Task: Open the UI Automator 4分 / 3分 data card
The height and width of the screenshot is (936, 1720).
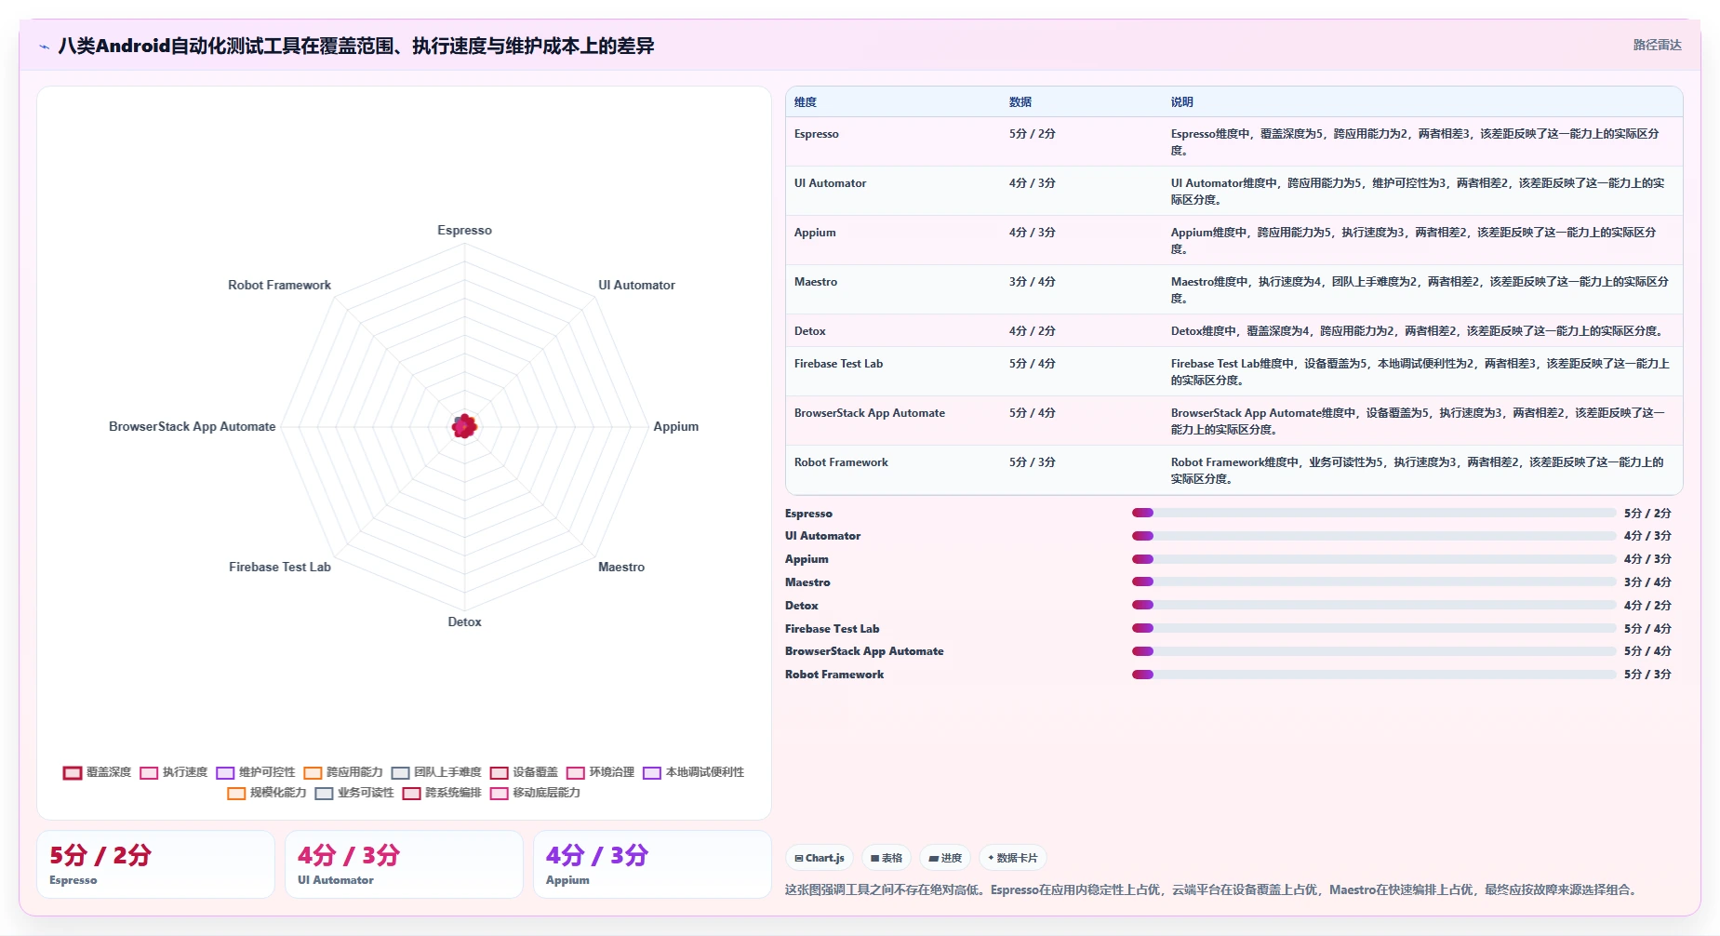Action: tap(404, 864)
